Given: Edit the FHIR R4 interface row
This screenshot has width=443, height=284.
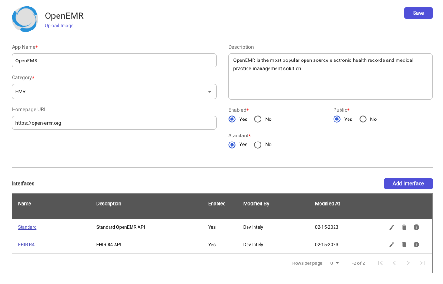Looking at the screenshot, I should coord(392,245).
